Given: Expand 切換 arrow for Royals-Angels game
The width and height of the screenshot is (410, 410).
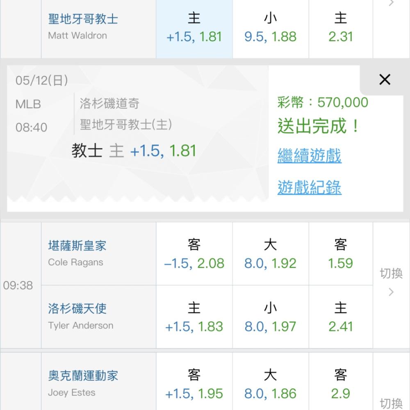Looking at the screenshot, I should (391, 283).
